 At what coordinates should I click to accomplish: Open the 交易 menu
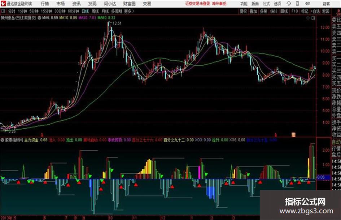(147, 4)
